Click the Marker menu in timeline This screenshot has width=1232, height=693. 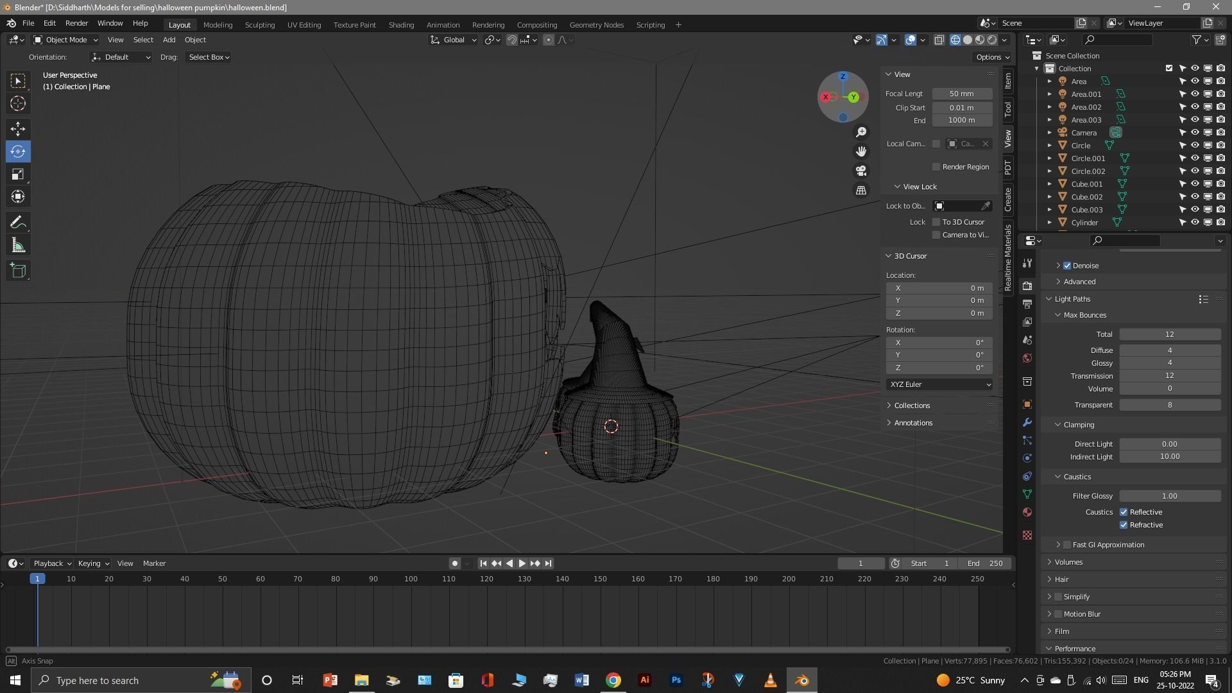tap(154, 563)
